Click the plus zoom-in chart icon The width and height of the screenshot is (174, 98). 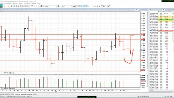(81, 6)
